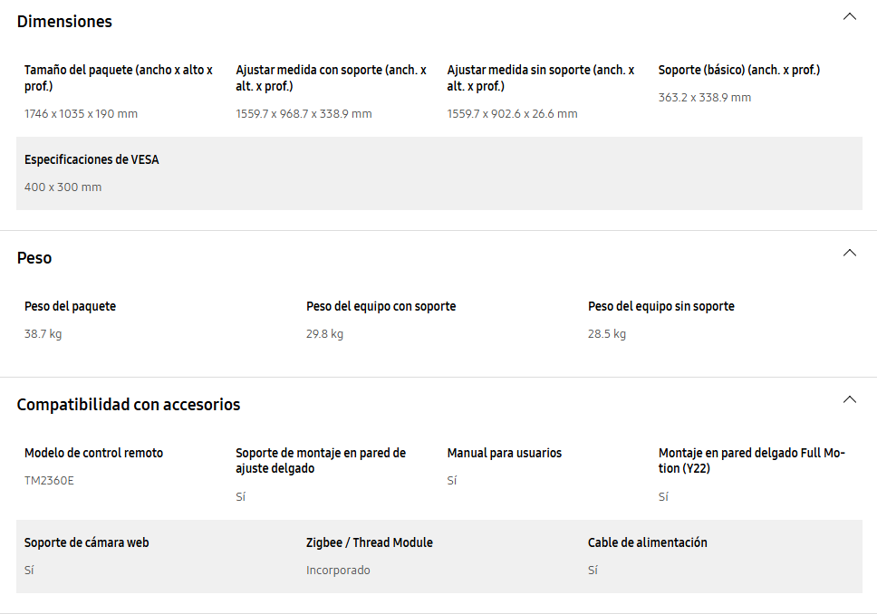
Task: Click the Soporte de cámara web label
Action: (86, 542)
